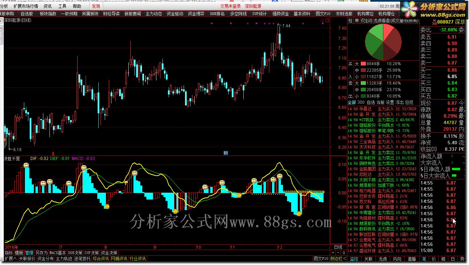Expand the 扩展 panel at bottom left

[x=11, y=259]
